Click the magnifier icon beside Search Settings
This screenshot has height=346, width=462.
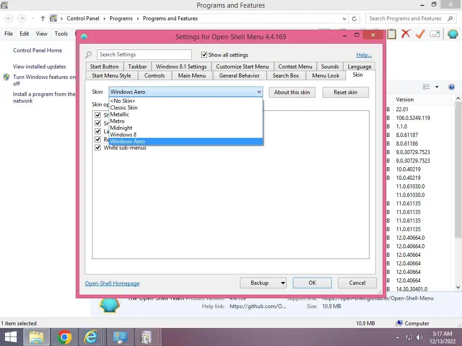click(x=88, y=55)
